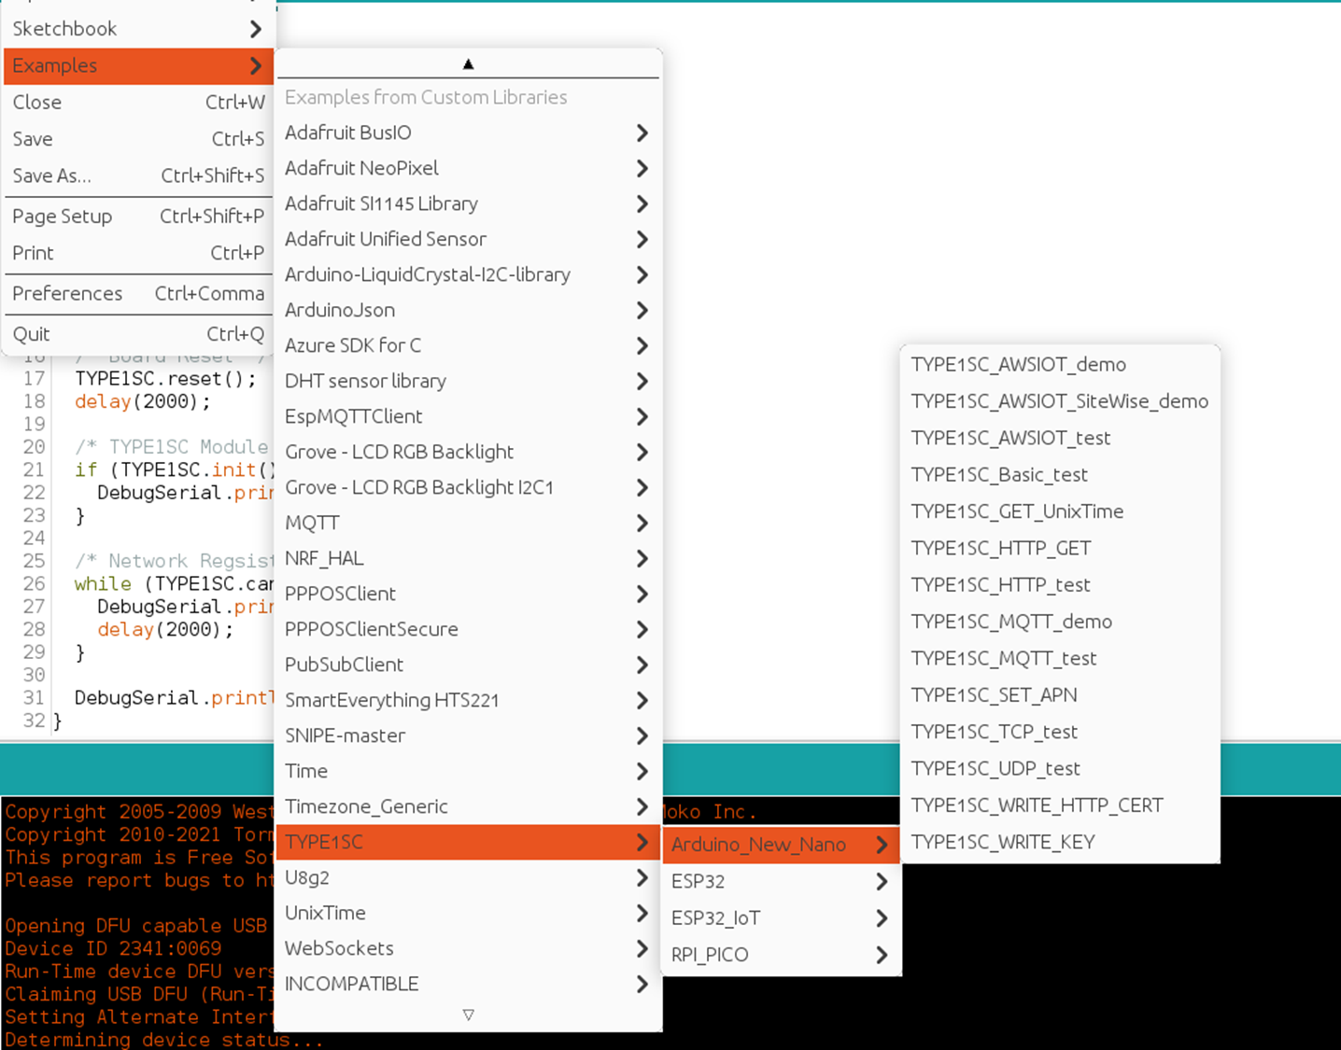Open PPPOSClientSecure examples submenu
Image resolution: width=1341 pixels, height=1050 pixels.
tap(469, 630)
